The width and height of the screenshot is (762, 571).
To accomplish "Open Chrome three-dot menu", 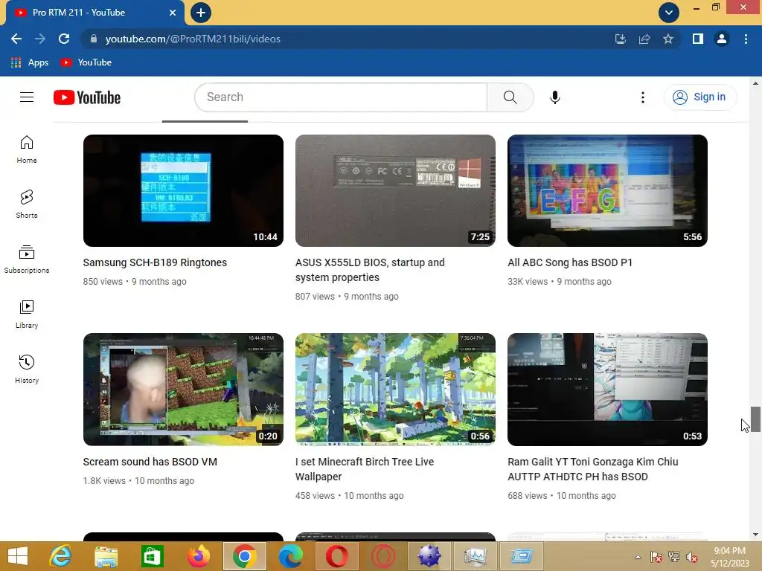I will click(x=746, y=39).
